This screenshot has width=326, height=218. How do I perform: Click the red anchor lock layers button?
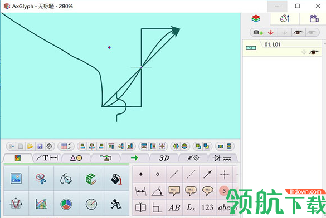tap(270, 33)
